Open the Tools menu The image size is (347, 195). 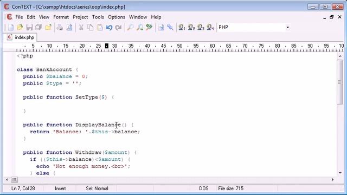98,17
